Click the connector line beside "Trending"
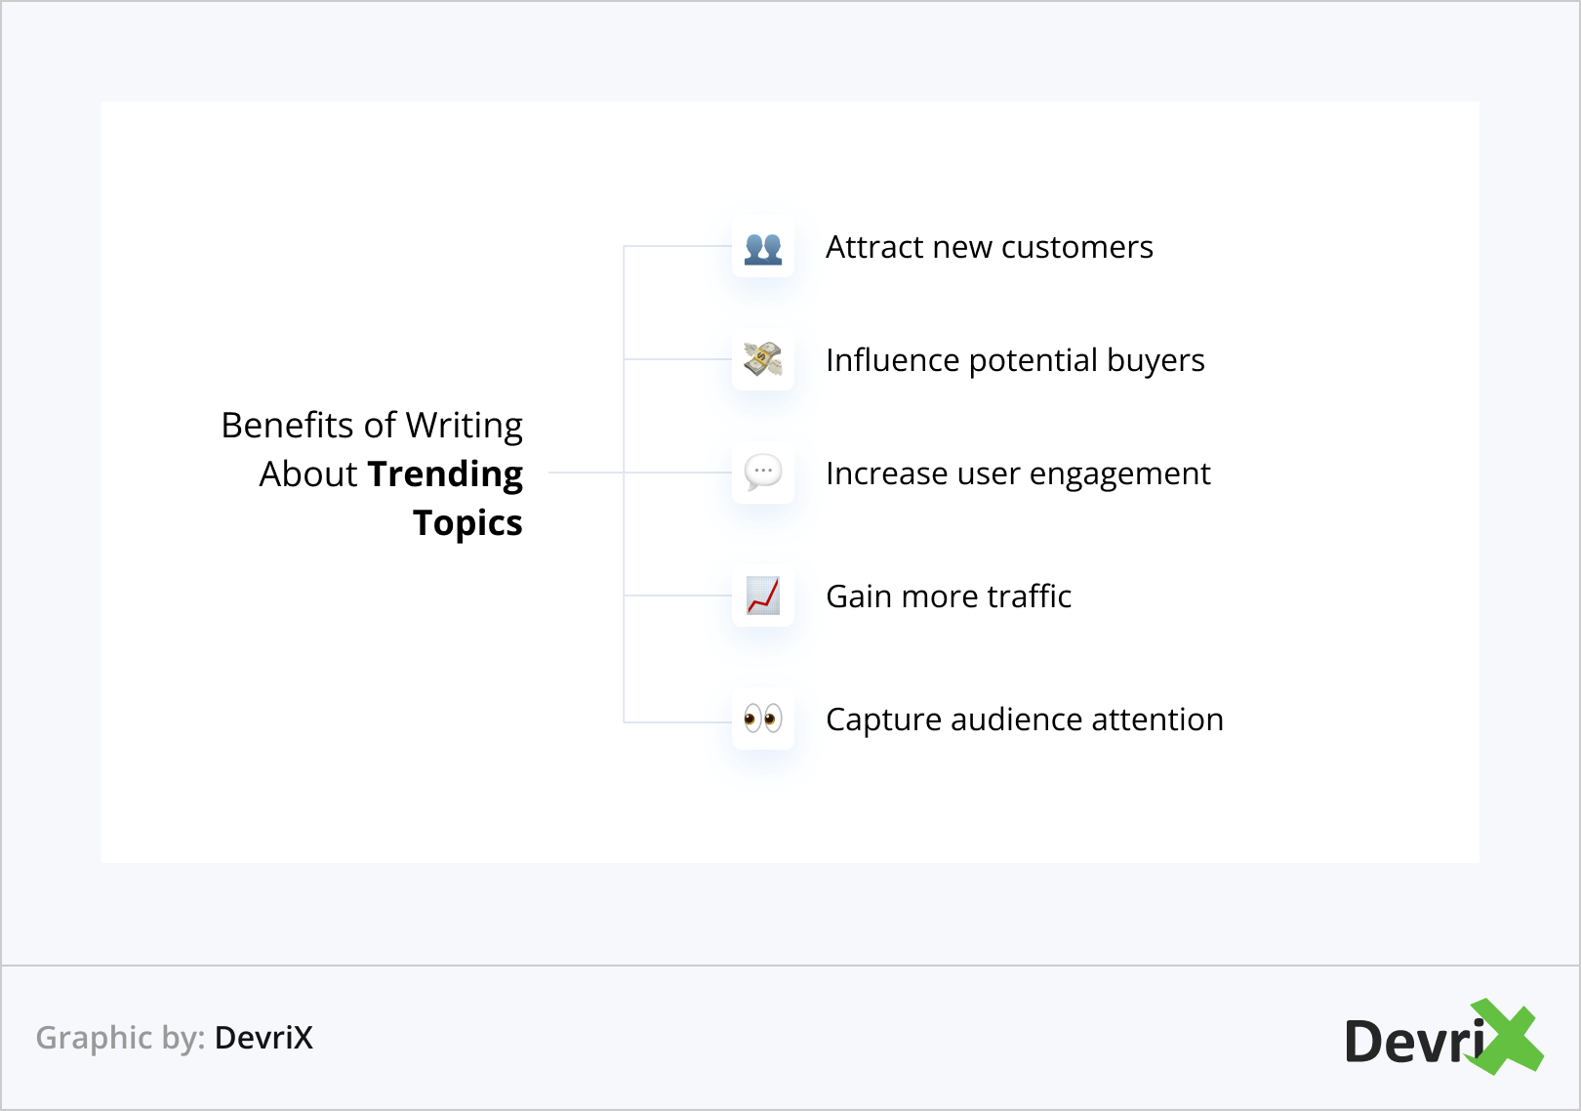 [x=586, y=473]
